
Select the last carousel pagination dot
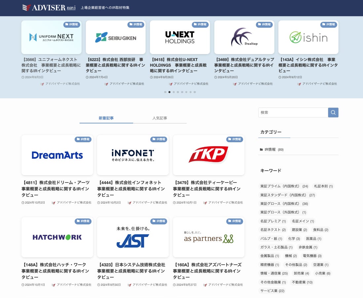(x=195, y=92)
